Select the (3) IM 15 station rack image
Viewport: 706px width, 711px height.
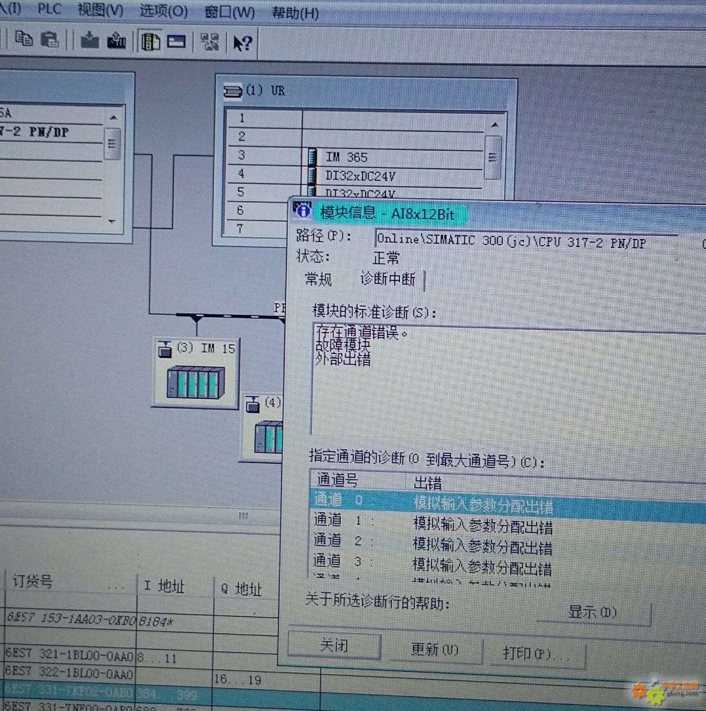(196, 382)
